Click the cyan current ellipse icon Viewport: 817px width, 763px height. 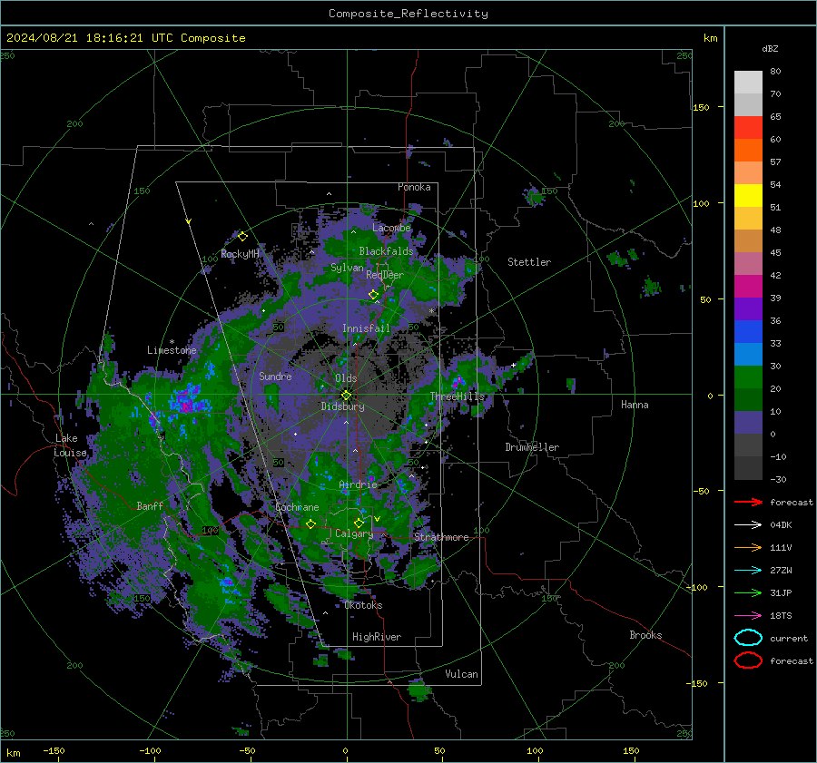[748, 638]
